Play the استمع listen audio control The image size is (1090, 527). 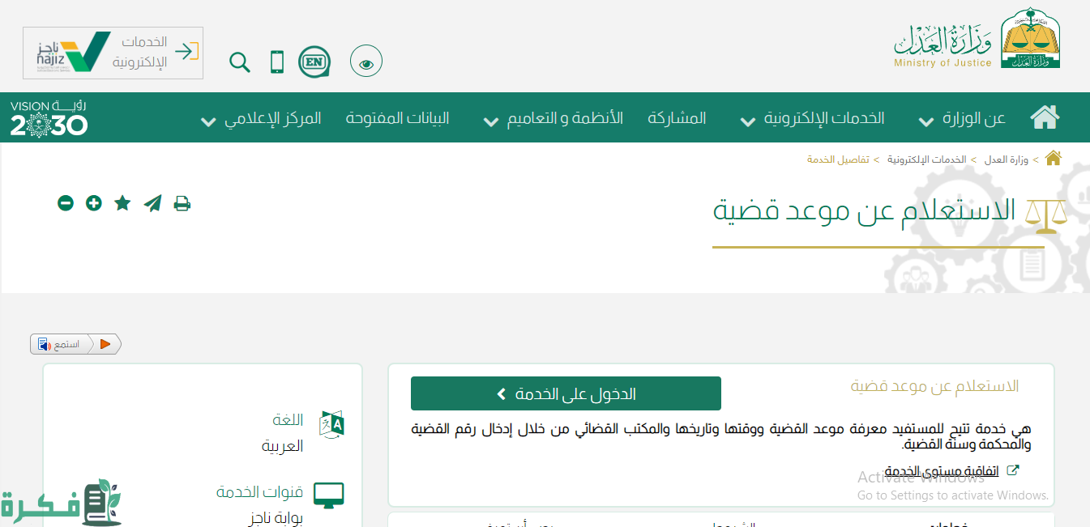click(x=105, y=344)
